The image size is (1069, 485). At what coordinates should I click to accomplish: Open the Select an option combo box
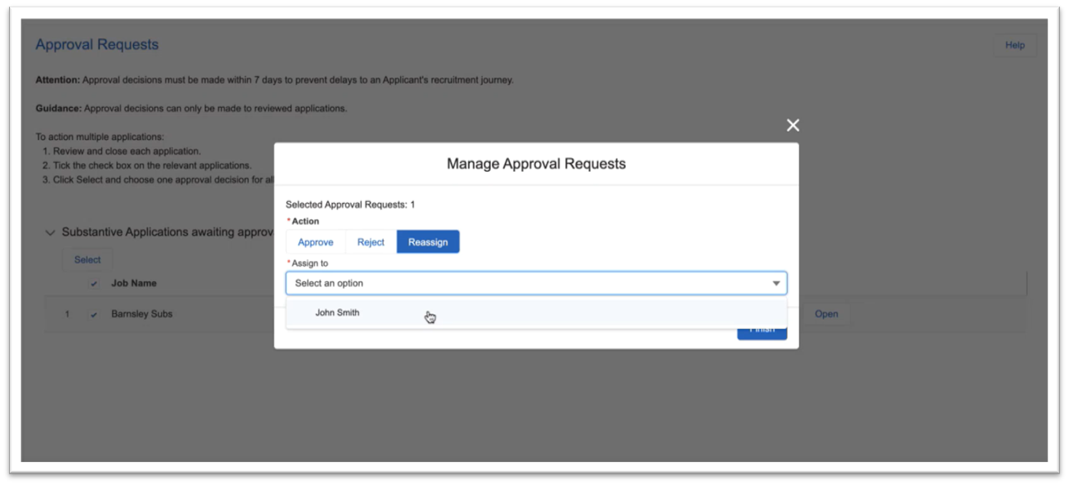532,283
